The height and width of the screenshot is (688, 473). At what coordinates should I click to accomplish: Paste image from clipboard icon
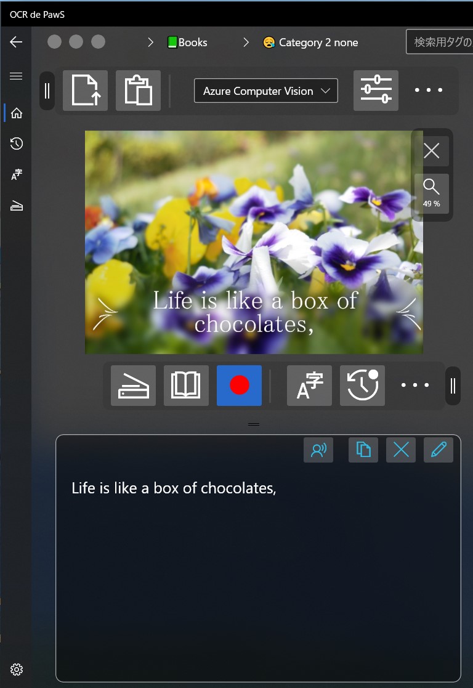coord(138,91)
